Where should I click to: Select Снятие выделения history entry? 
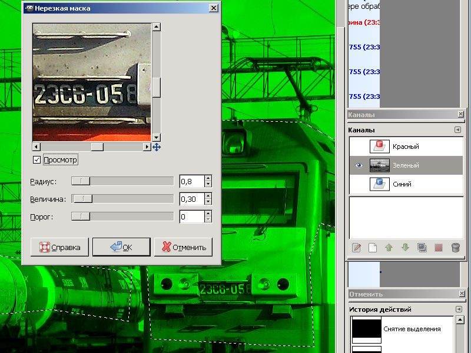coord(411,329)
